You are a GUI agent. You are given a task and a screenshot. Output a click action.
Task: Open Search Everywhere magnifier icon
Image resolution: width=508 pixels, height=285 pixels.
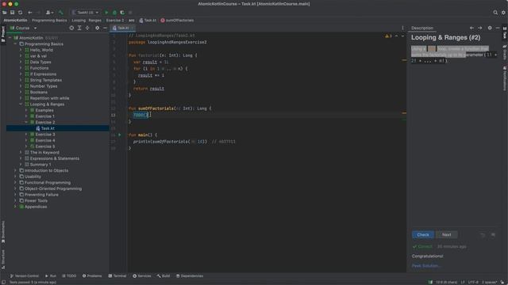[495, 13]
